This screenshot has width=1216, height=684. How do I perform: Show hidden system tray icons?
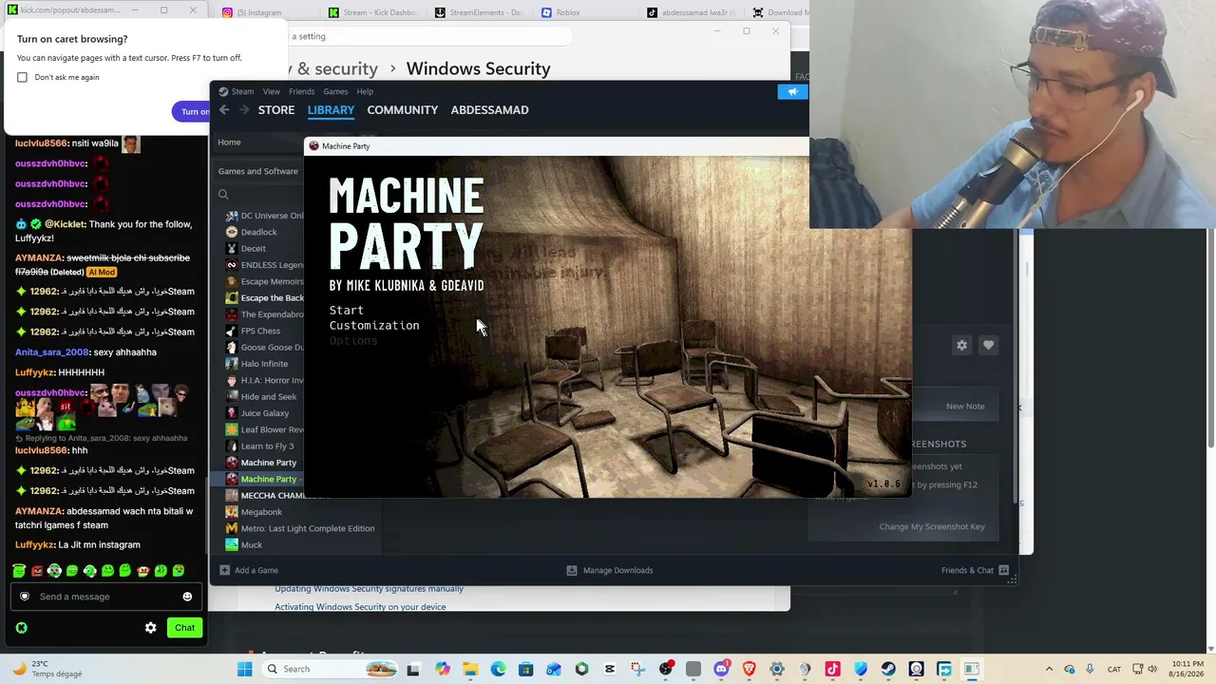tap(1049, 669)
